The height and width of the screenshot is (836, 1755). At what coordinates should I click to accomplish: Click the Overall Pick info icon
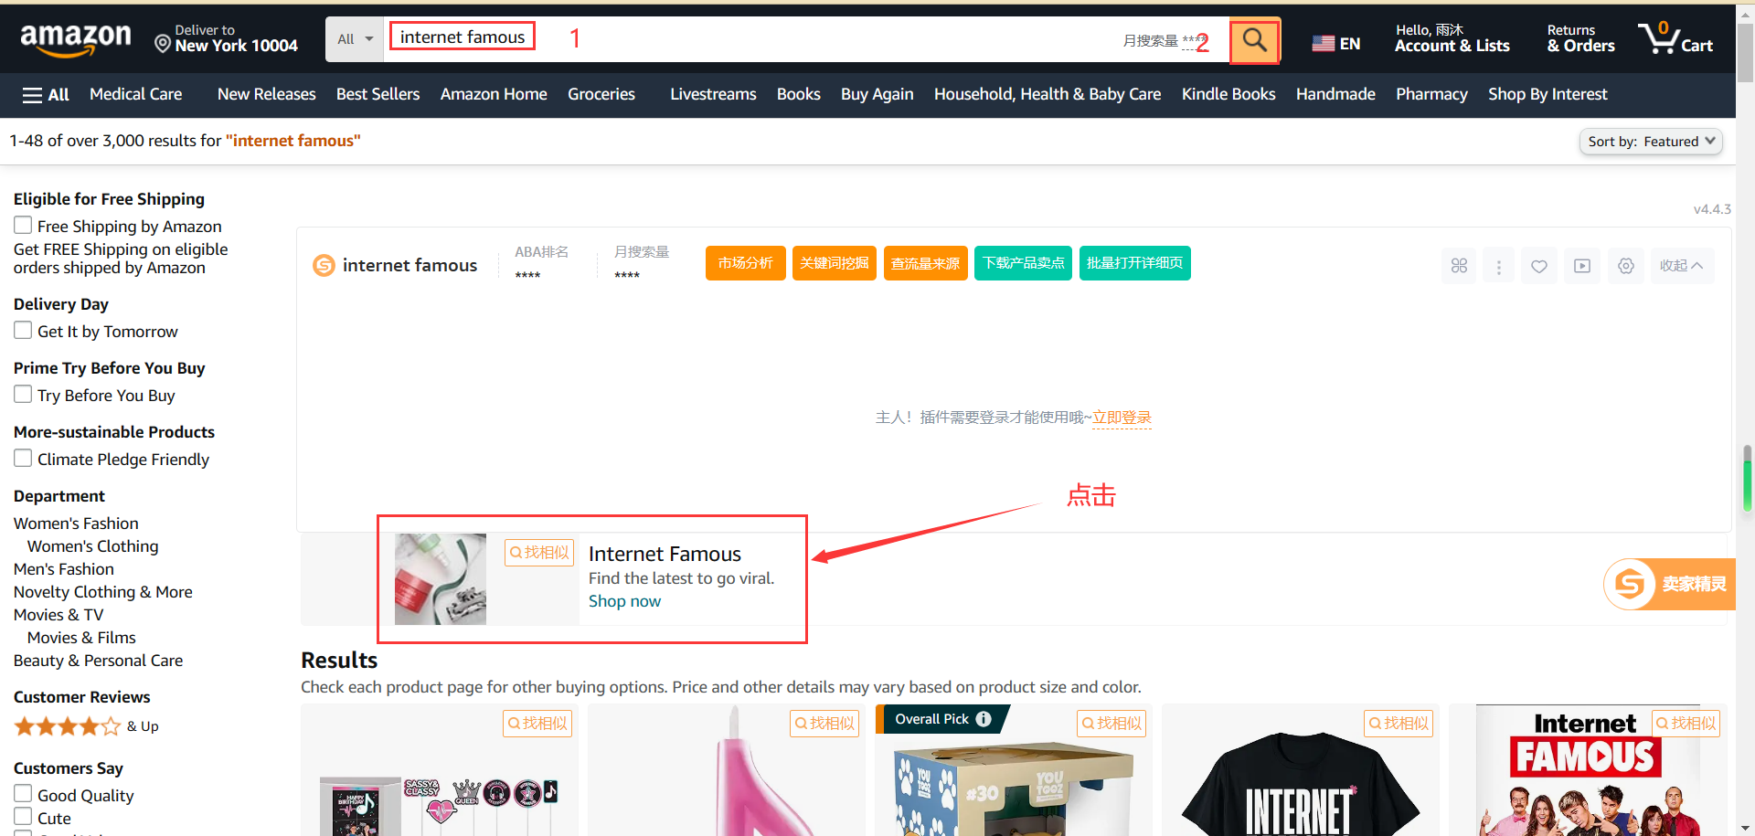[x=984, y=719]
